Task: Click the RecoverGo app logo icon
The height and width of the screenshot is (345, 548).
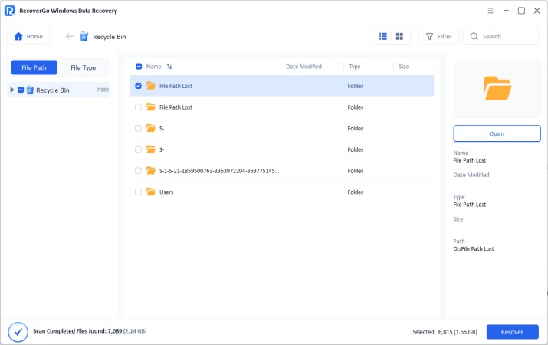Action: 9,11
